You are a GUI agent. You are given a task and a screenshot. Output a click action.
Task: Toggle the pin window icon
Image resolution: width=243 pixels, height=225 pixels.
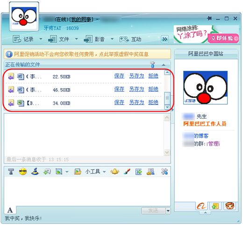click(209, 18)
